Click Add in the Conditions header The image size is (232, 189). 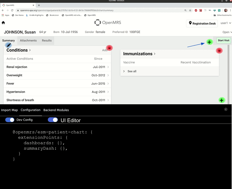(x=105, y=50)
